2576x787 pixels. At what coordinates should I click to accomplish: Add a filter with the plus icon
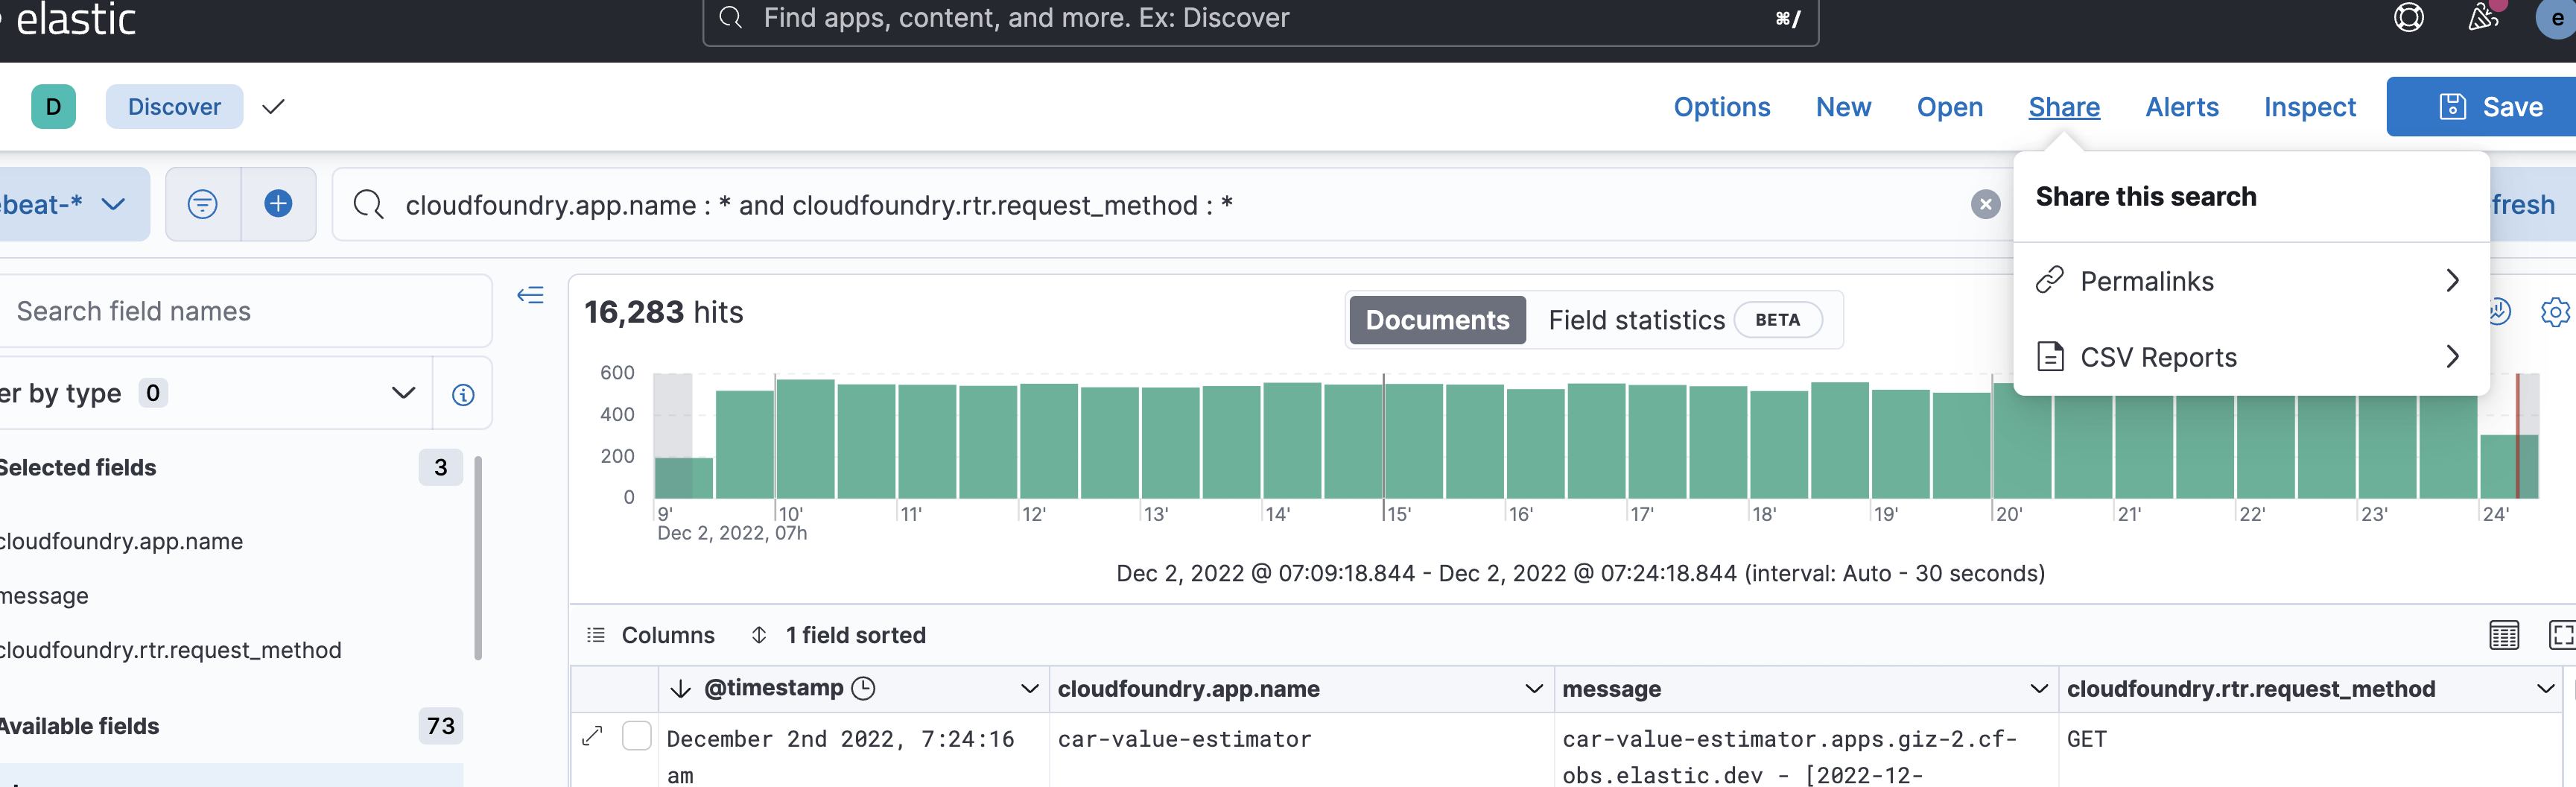click(x=278, y=204)
